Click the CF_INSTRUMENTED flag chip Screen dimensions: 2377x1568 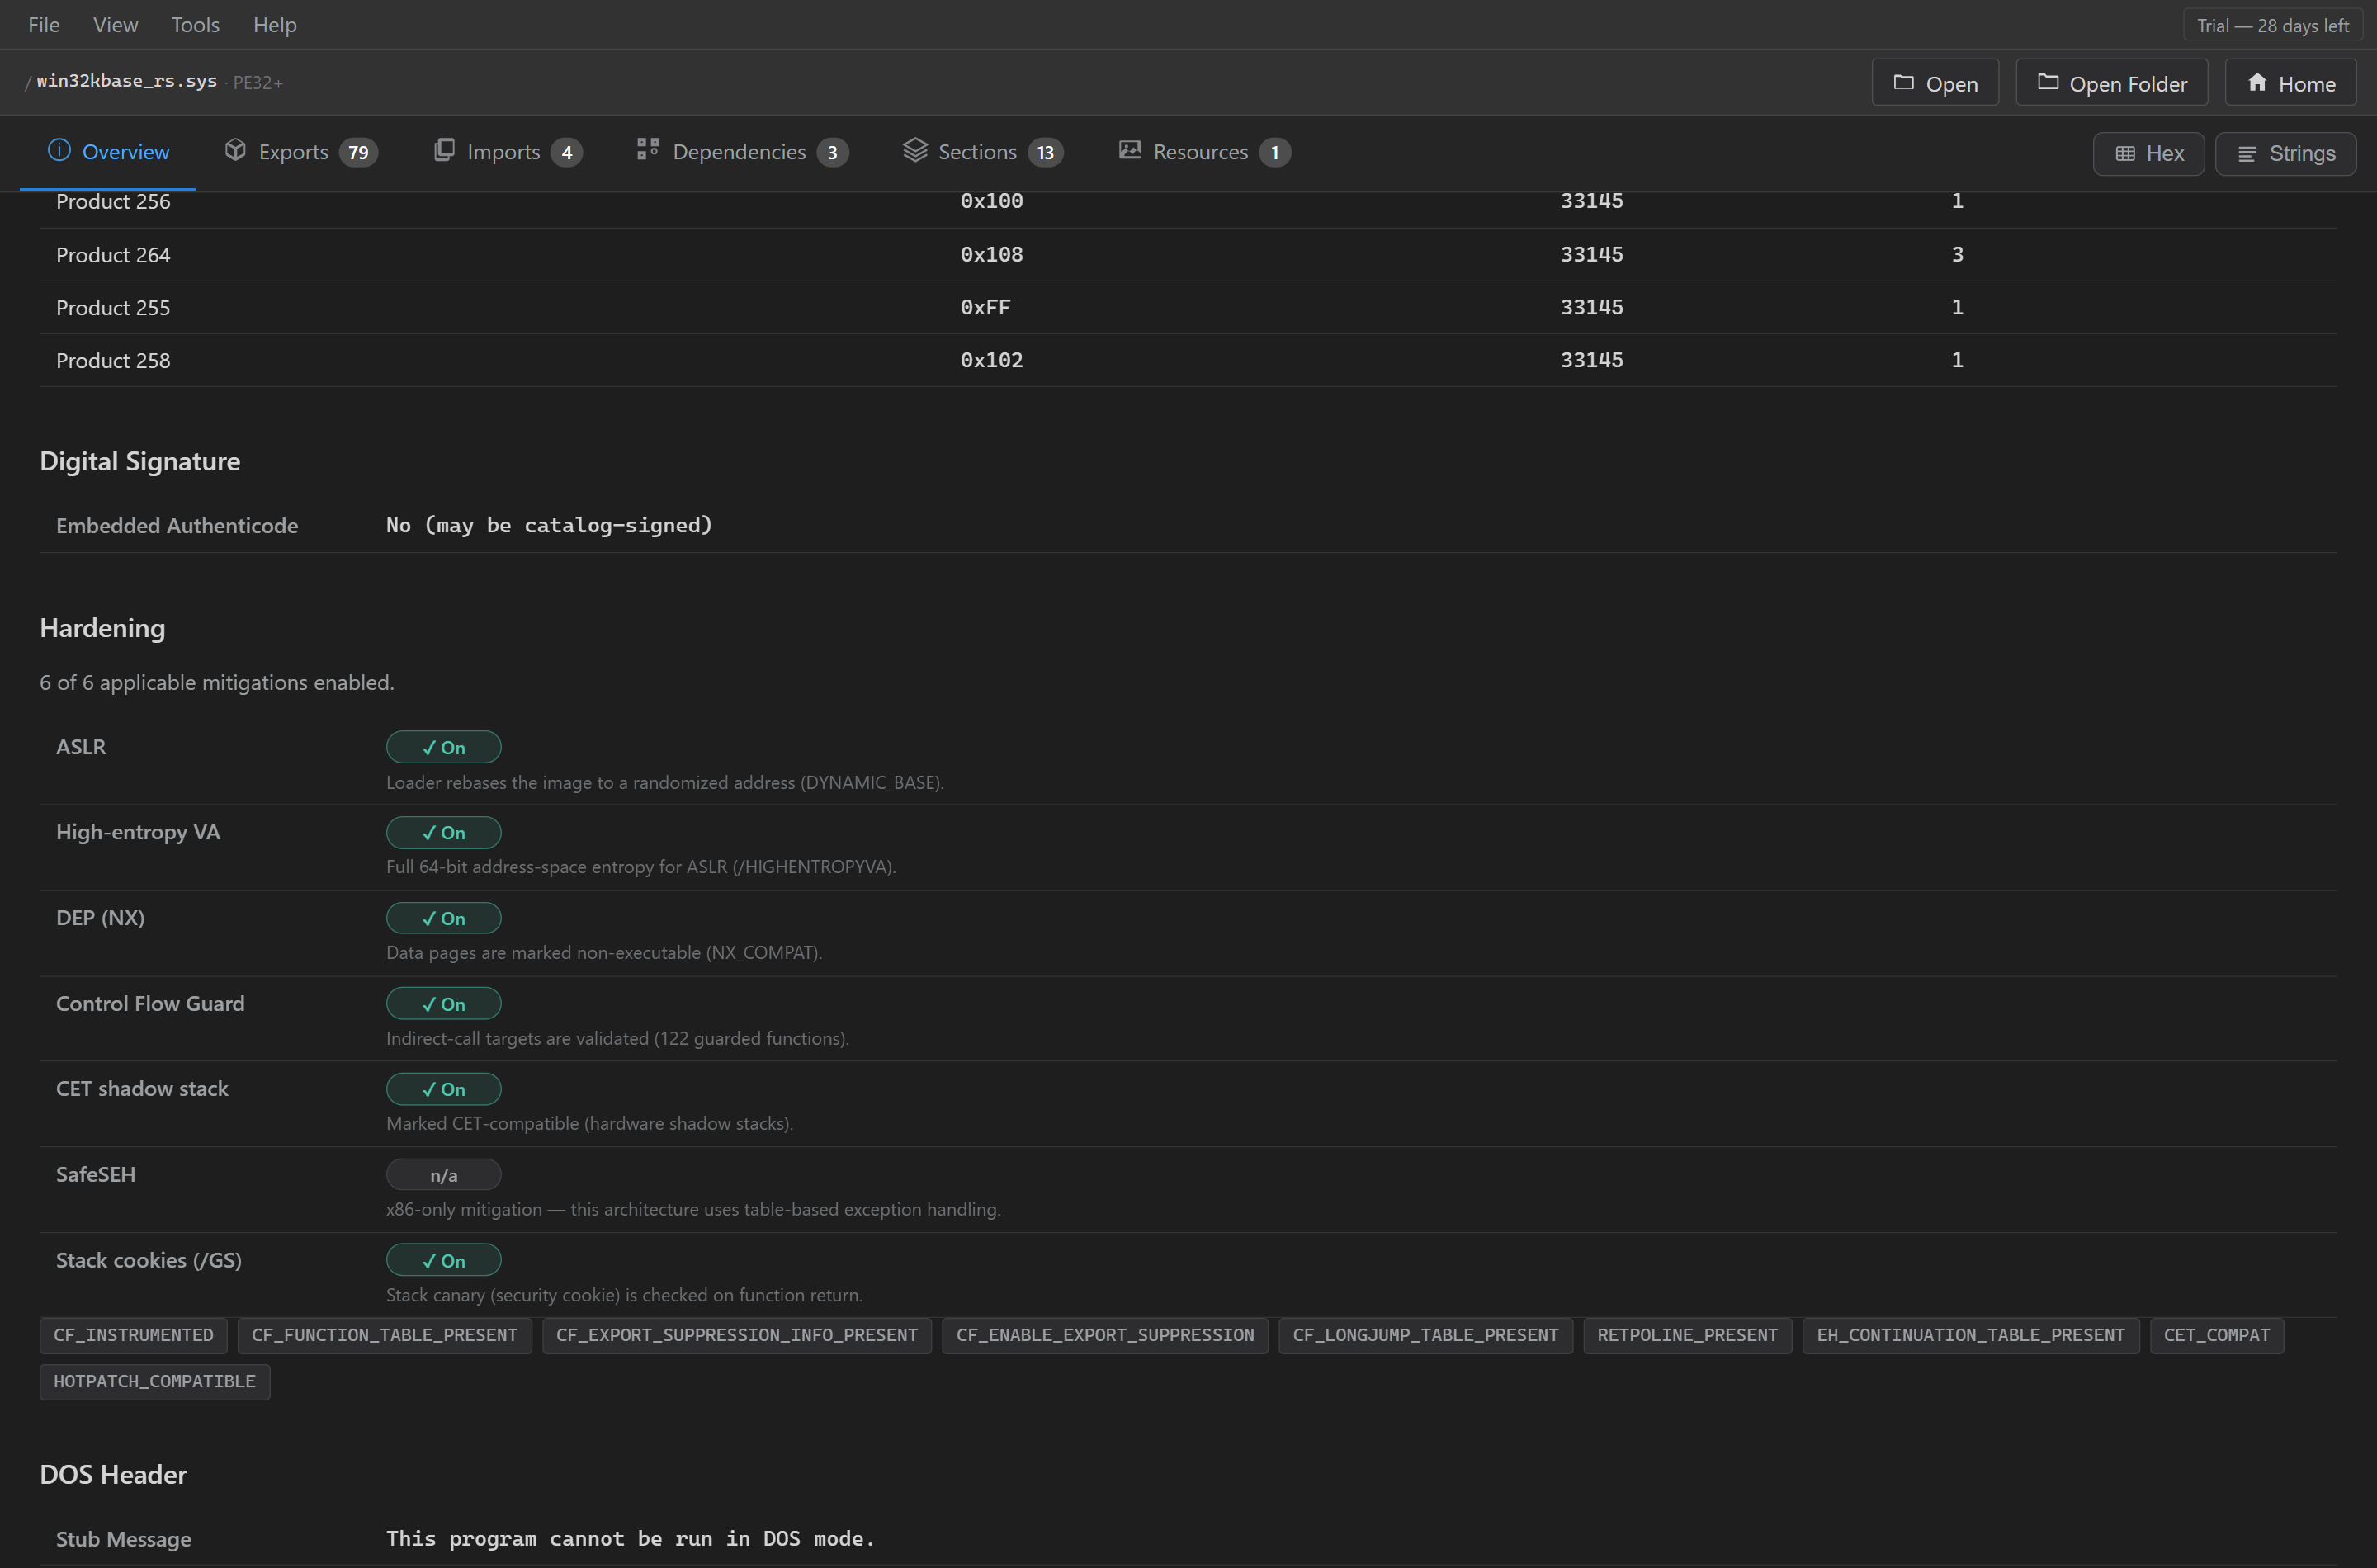click(133, 1336)
